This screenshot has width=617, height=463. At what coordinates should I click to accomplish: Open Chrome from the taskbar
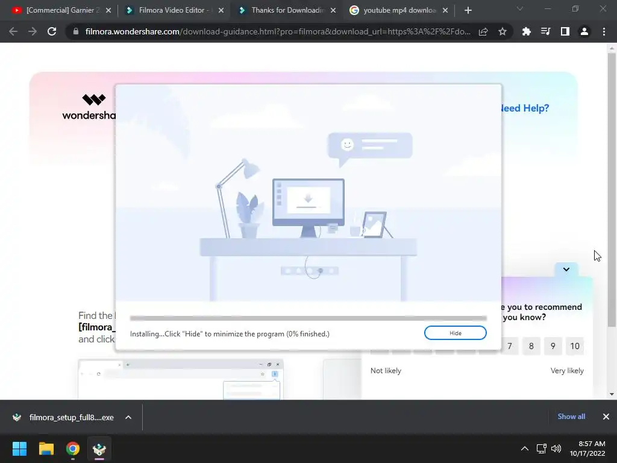tap(73, 449)
